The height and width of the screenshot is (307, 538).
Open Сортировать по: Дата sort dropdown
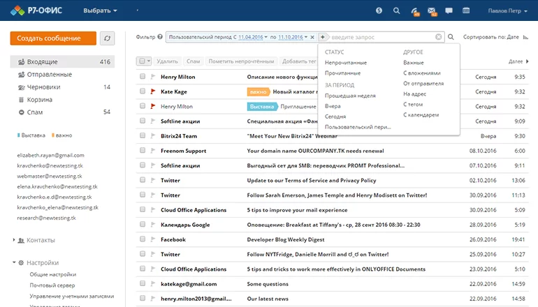pos(490,37)
